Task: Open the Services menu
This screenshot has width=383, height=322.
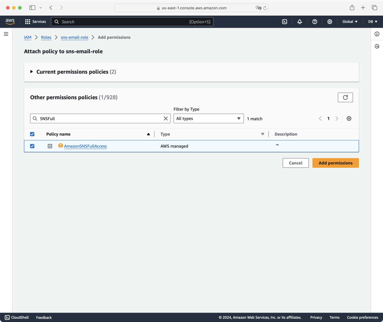Action: [x=36, y=22]
